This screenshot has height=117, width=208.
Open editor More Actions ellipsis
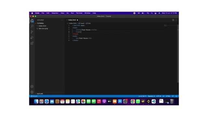(x=176, y=20)
